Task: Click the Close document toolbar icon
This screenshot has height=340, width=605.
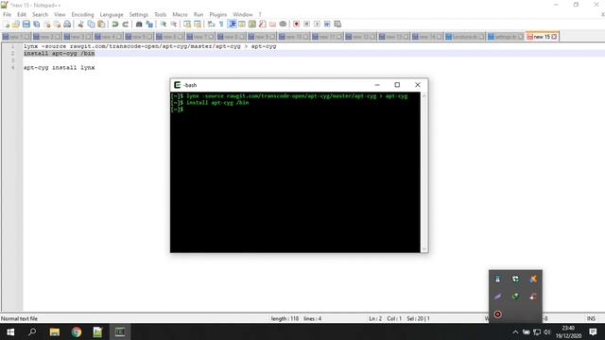Action: pos(47,25)
